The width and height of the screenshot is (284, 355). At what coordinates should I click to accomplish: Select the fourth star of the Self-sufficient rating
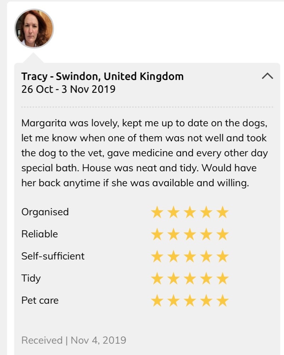click(206, 257)
